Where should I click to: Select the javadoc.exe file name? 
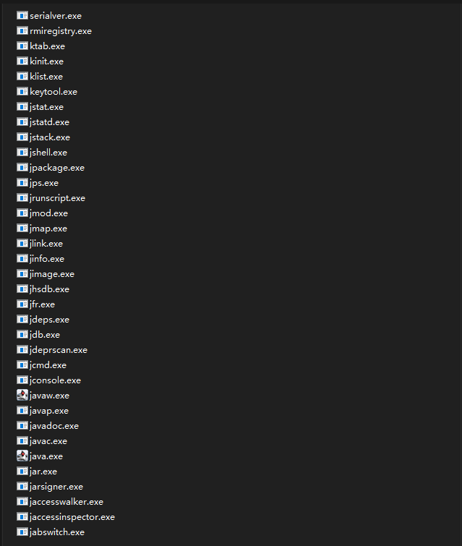(54, 426)
